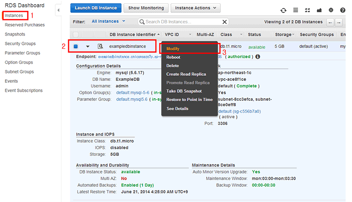The height and width of the screenshot is (202, 352).
Task: Open the Instance Actions dropdown
Action: click(195, 8)
